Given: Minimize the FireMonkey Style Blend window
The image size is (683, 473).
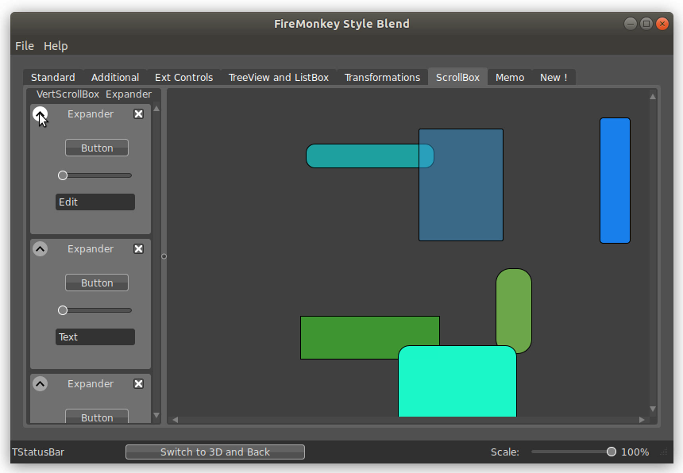Looking at the screenshot, I should coord(631,24).
